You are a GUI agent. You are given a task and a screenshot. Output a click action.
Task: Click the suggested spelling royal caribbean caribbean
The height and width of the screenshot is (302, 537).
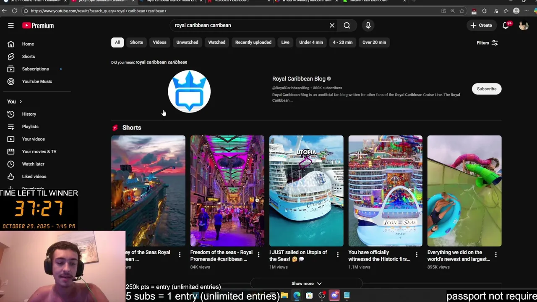tap(162, 62)
